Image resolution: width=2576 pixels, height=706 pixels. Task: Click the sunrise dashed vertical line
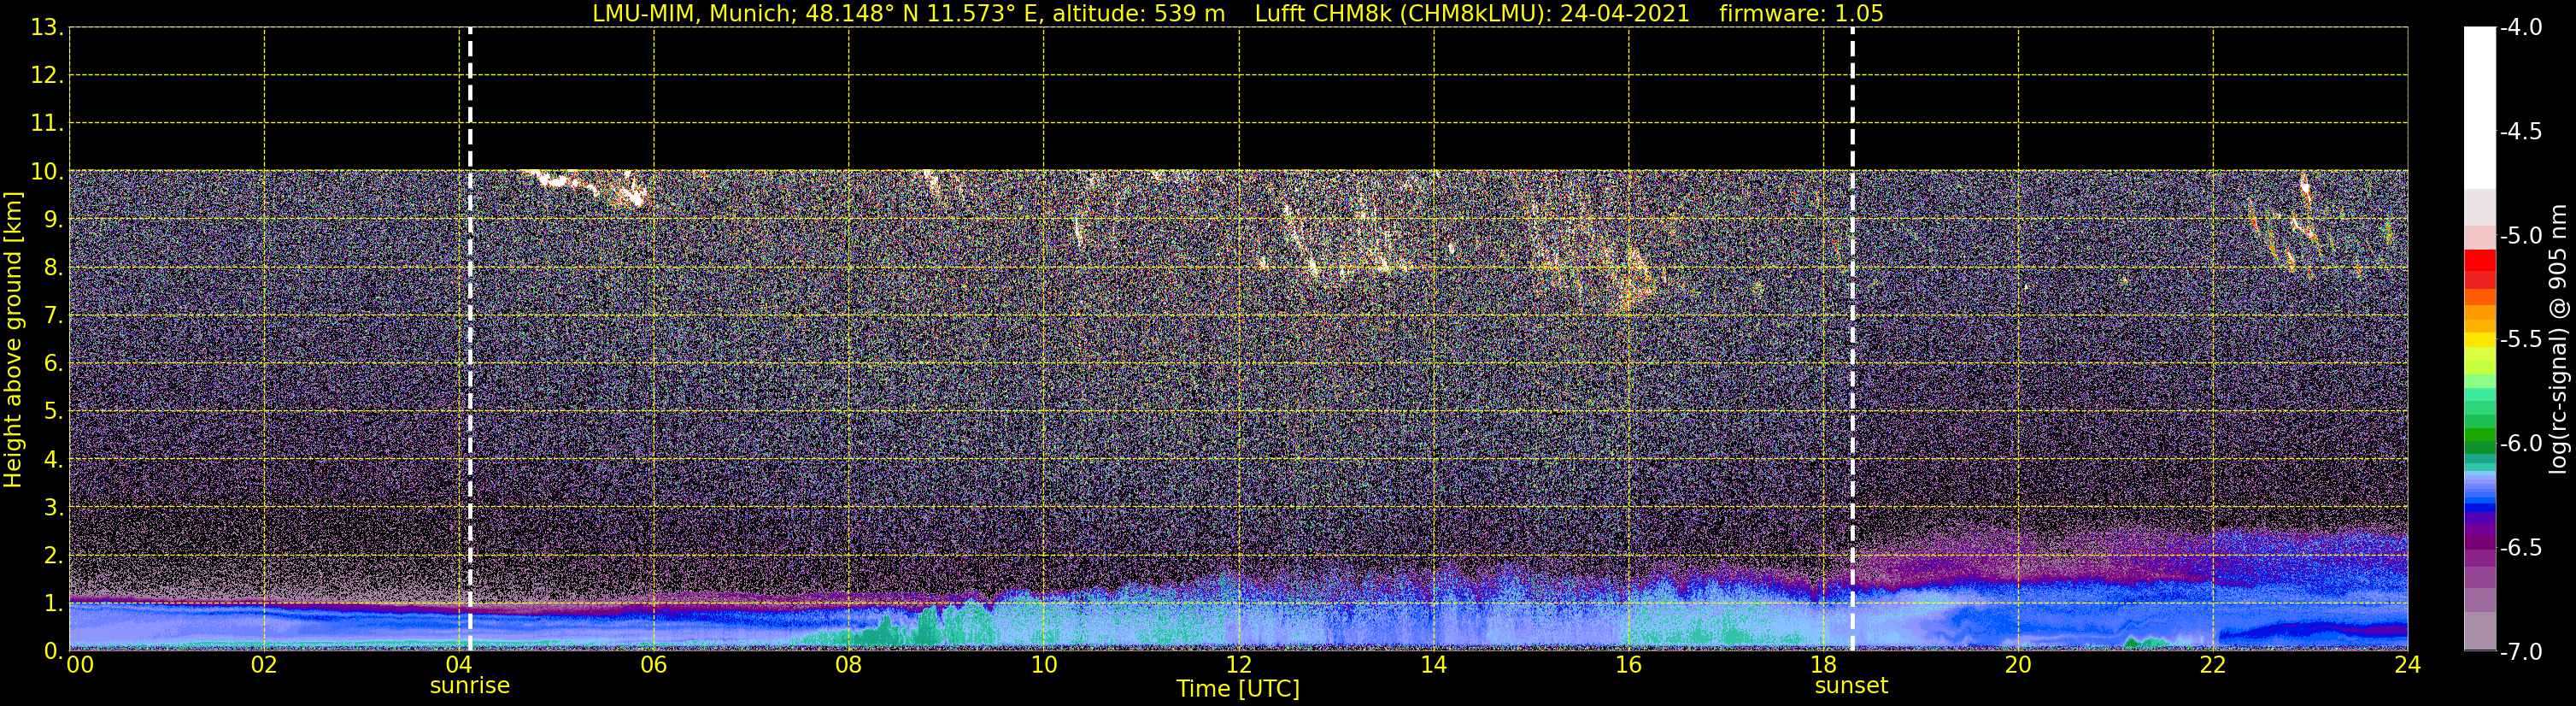tap(470, 339)
